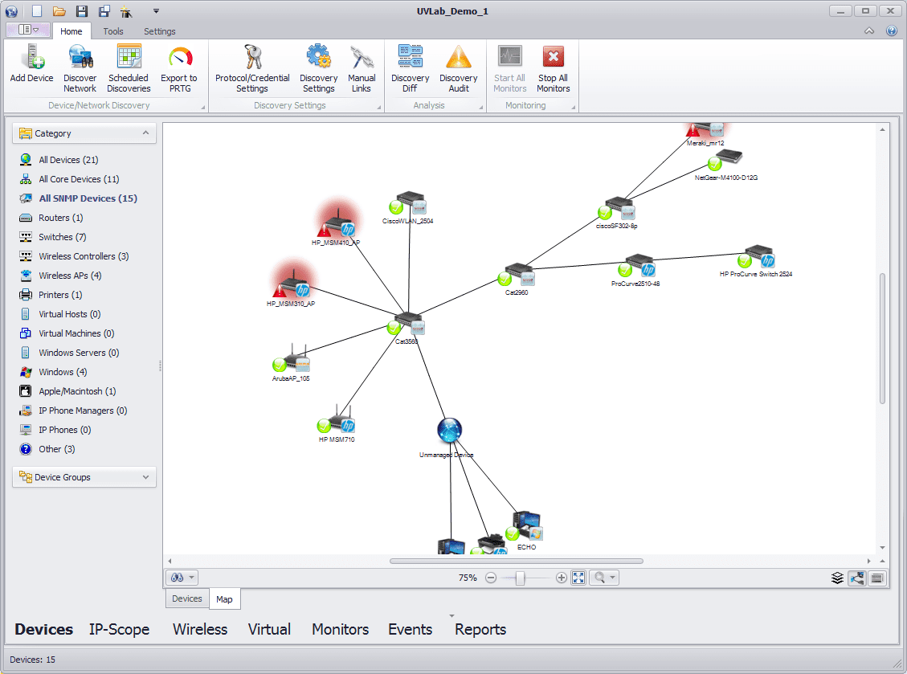
Task: Click the Open folder icon in title bar
Action: click(59, 11)
